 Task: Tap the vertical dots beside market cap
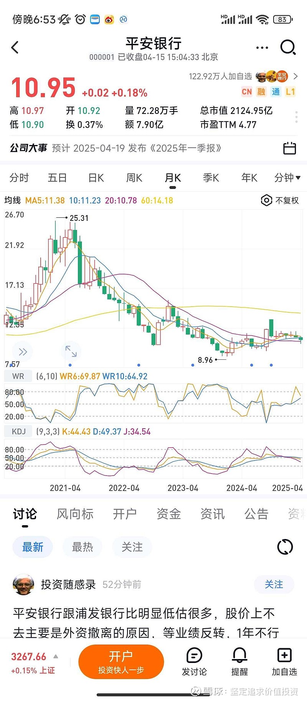pyautogui.click(x=296, y=117)
